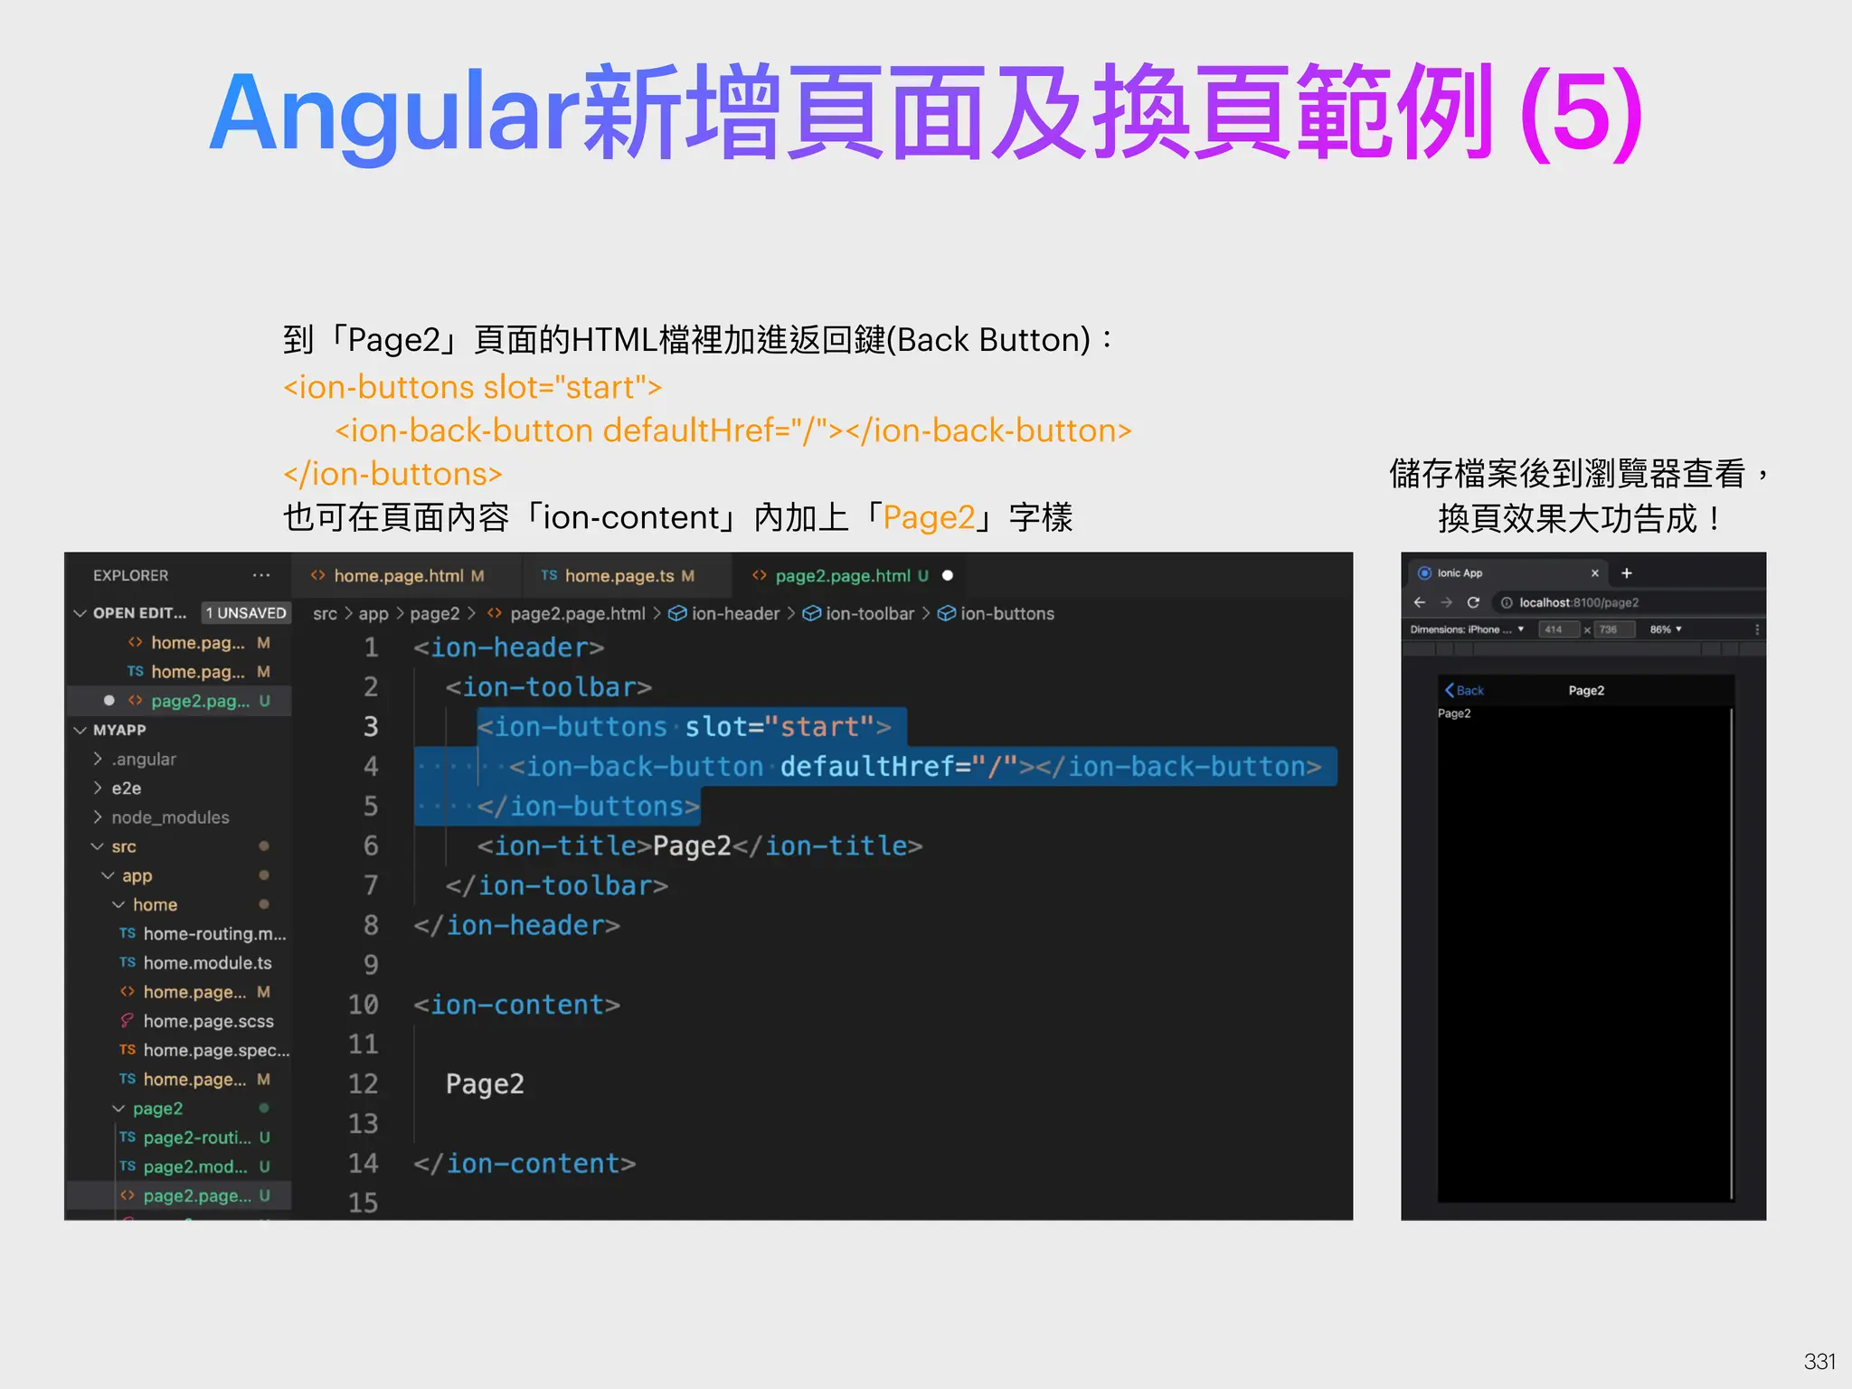Screen dimensions: 1852x1389
Task: Open the Dimensions: iPhone device dropdown
Action: [1467, 629]
